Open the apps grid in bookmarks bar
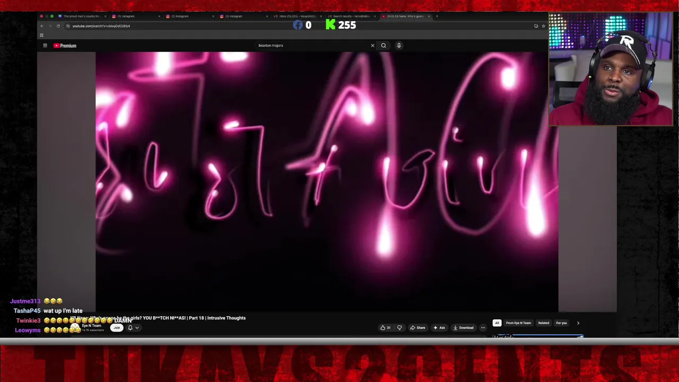Viewport: 679px width, 382px height. pos(41,35)
